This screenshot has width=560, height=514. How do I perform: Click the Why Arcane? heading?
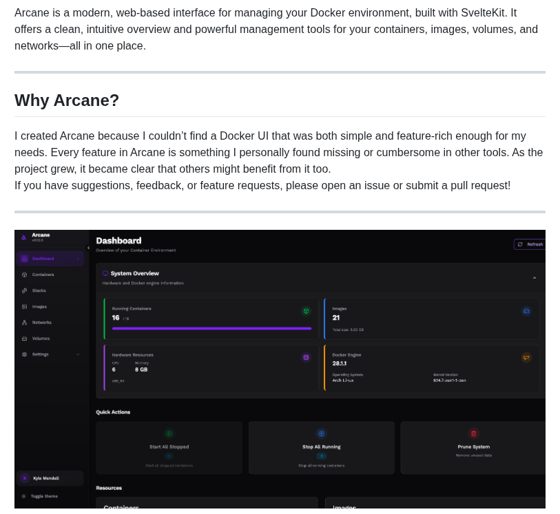tap(67, 100)
